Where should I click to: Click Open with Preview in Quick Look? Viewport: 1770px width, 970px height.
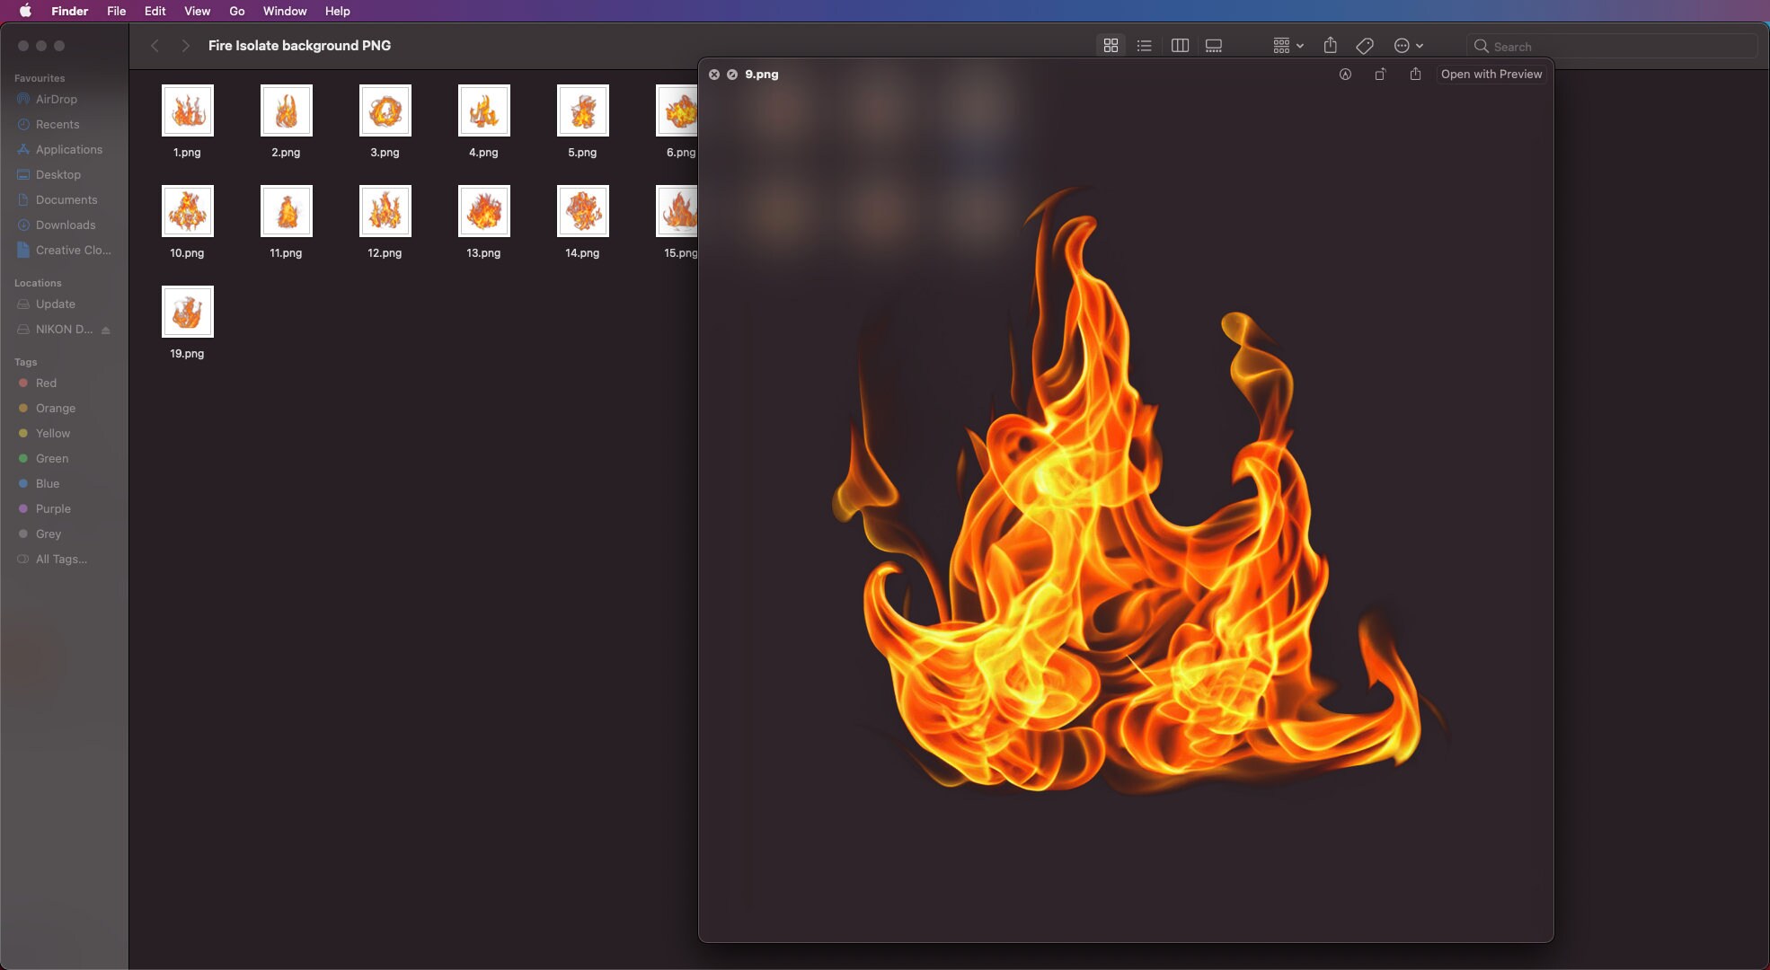[x=1491, y=75]
